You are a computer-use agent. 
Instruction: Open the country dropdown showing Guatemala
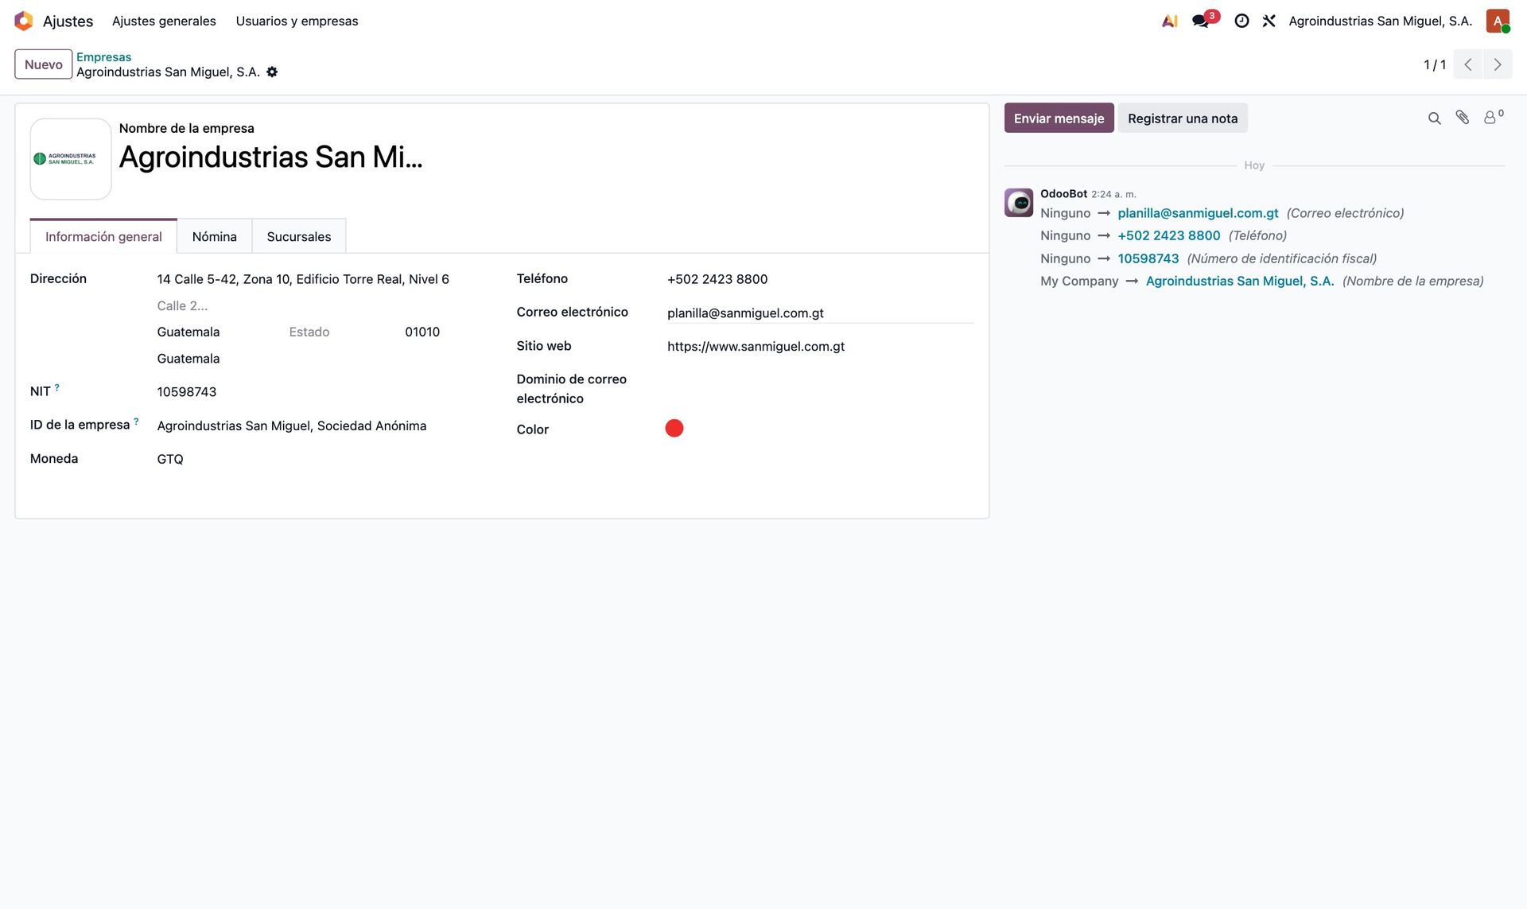click(x=322, y=359)
